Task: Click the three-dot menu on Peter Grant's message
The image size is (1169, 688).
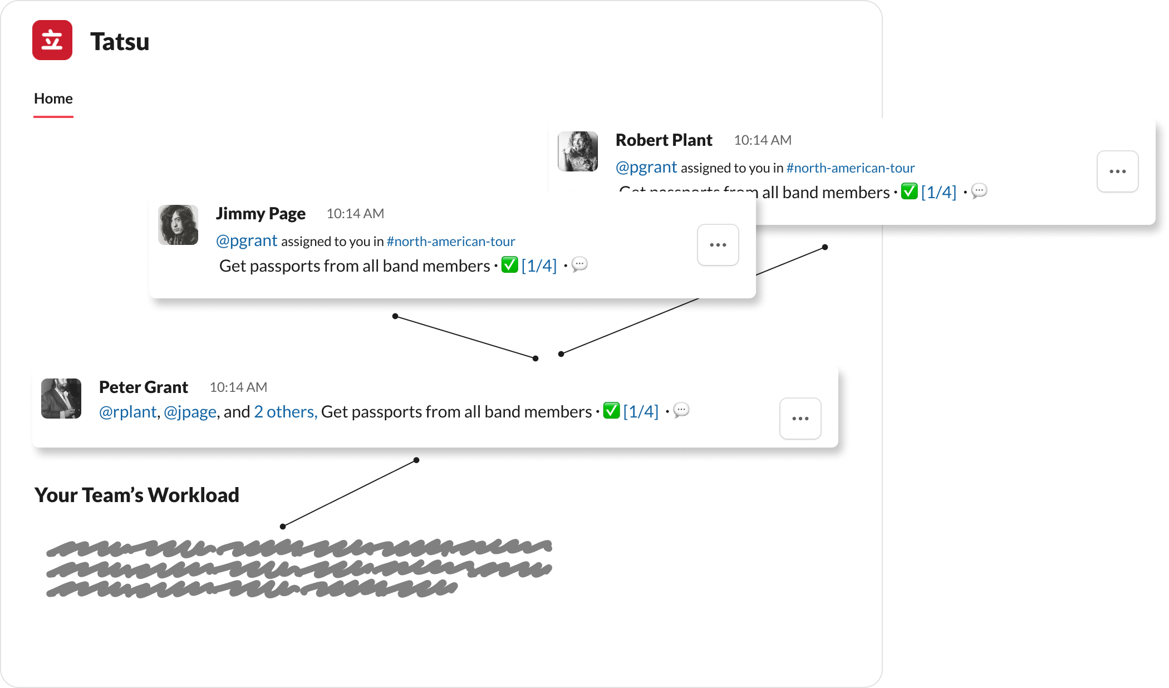Action: click(x=800, y=419)
